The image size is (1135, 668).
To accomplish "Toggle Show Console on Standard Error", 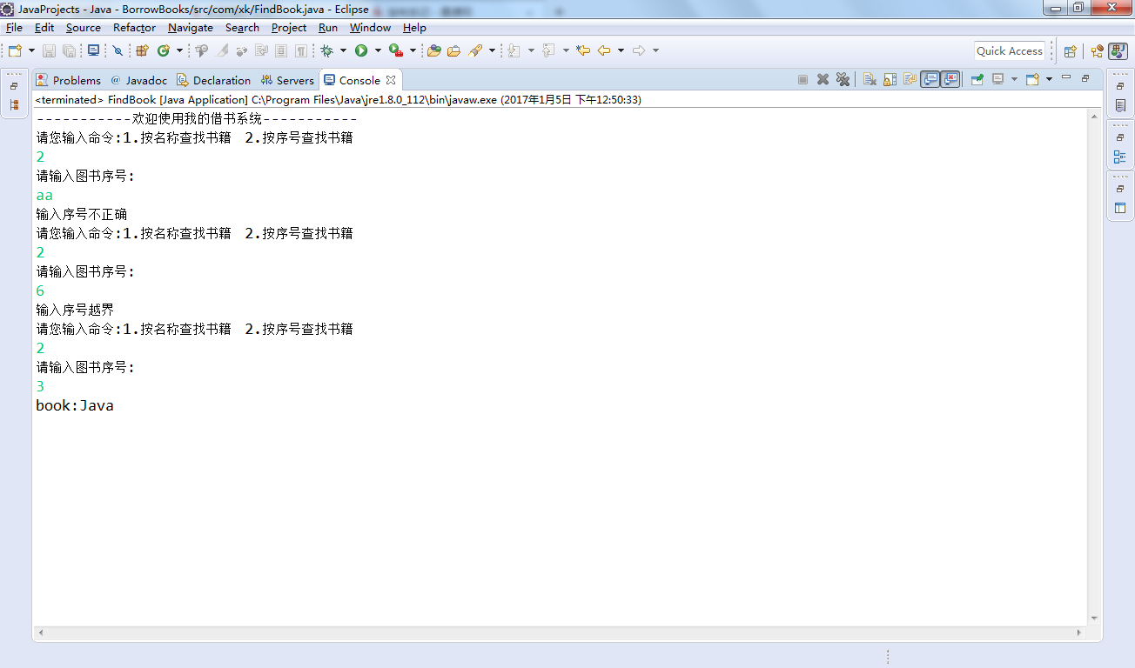I will [950, 79].
